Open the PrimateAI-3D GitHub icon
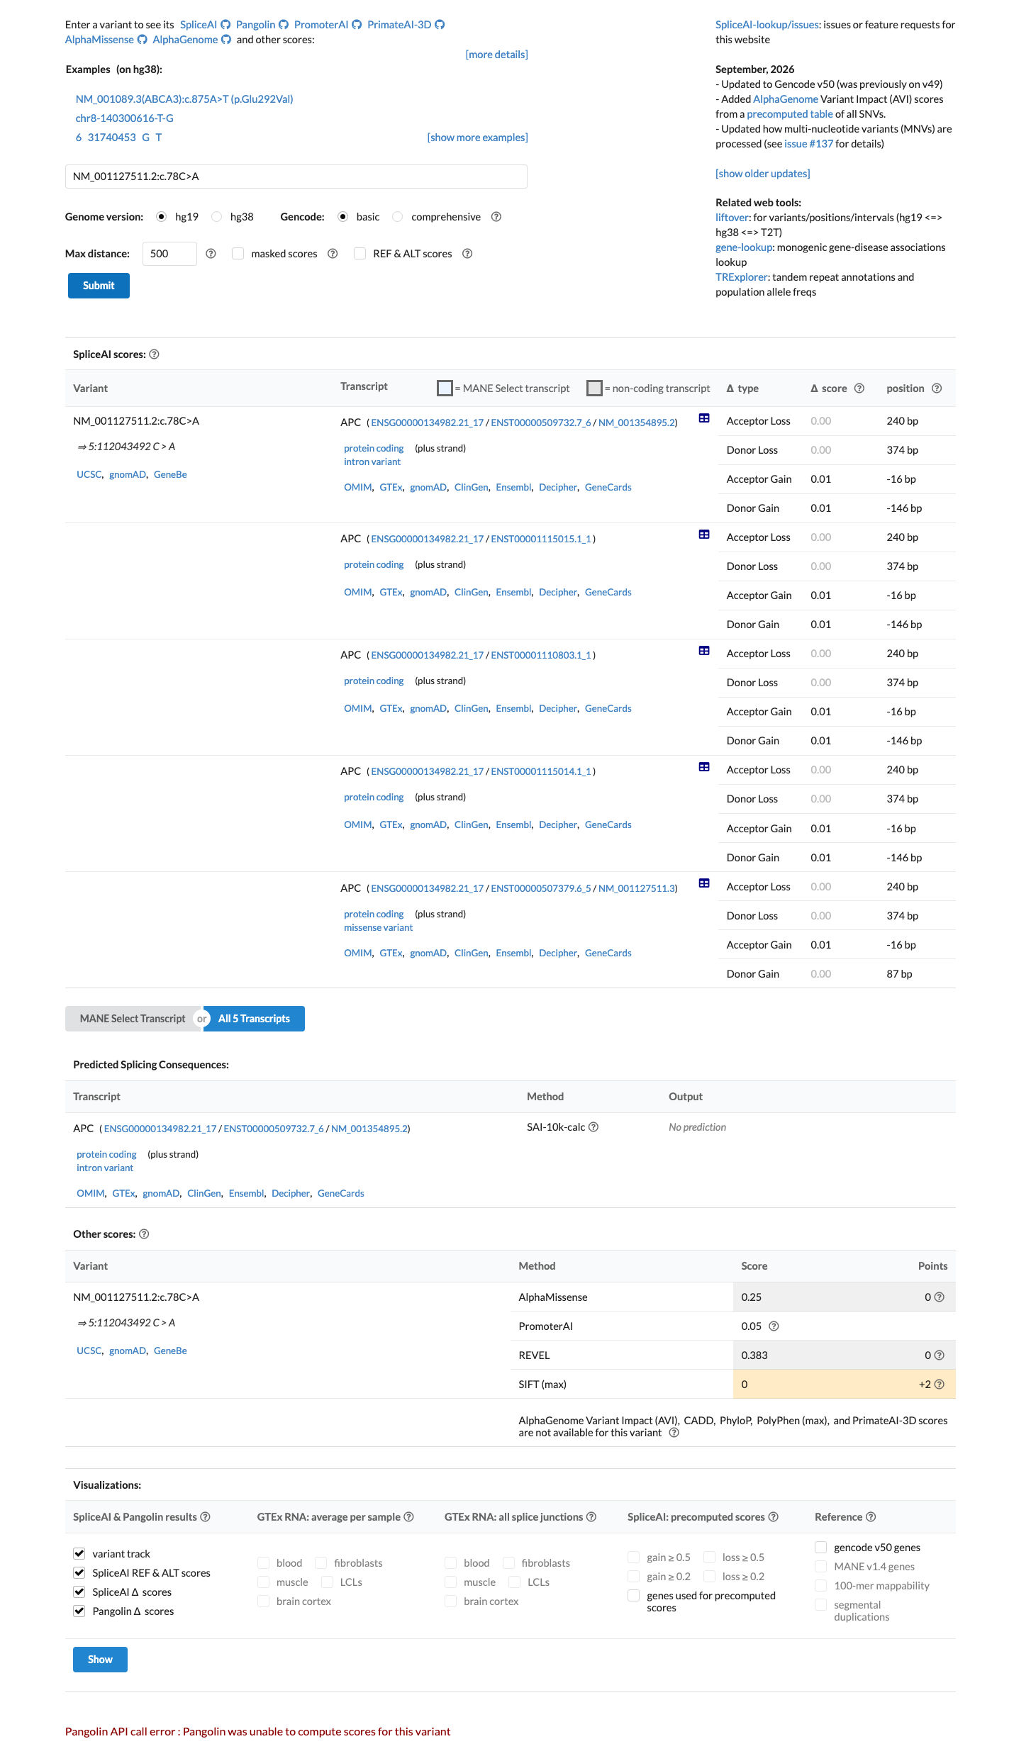The width and height of the screenshot is (1031, 1756). (440, 25)
